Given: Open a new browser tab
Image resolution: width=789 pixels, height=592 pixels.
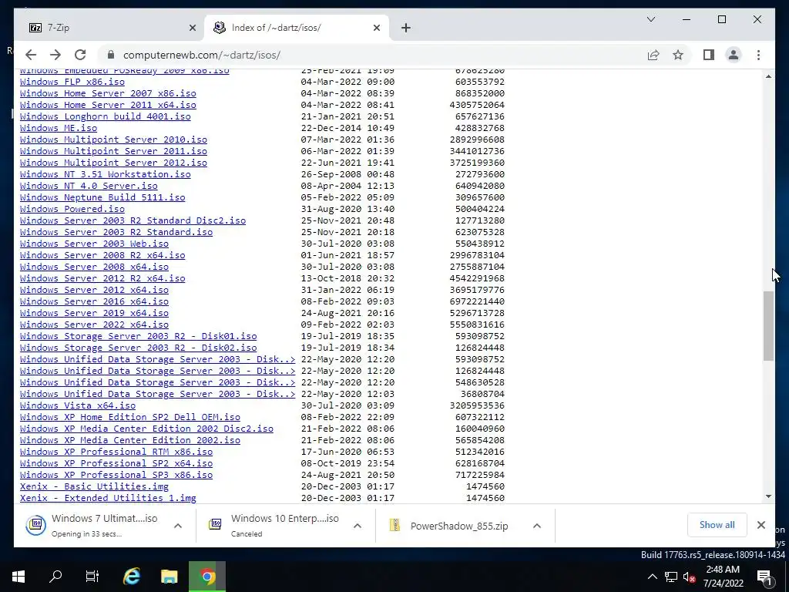Looking at the screenshot, I should click(406, 28).
